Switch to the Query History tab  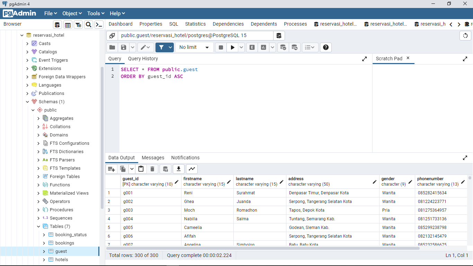click(143, 59)
